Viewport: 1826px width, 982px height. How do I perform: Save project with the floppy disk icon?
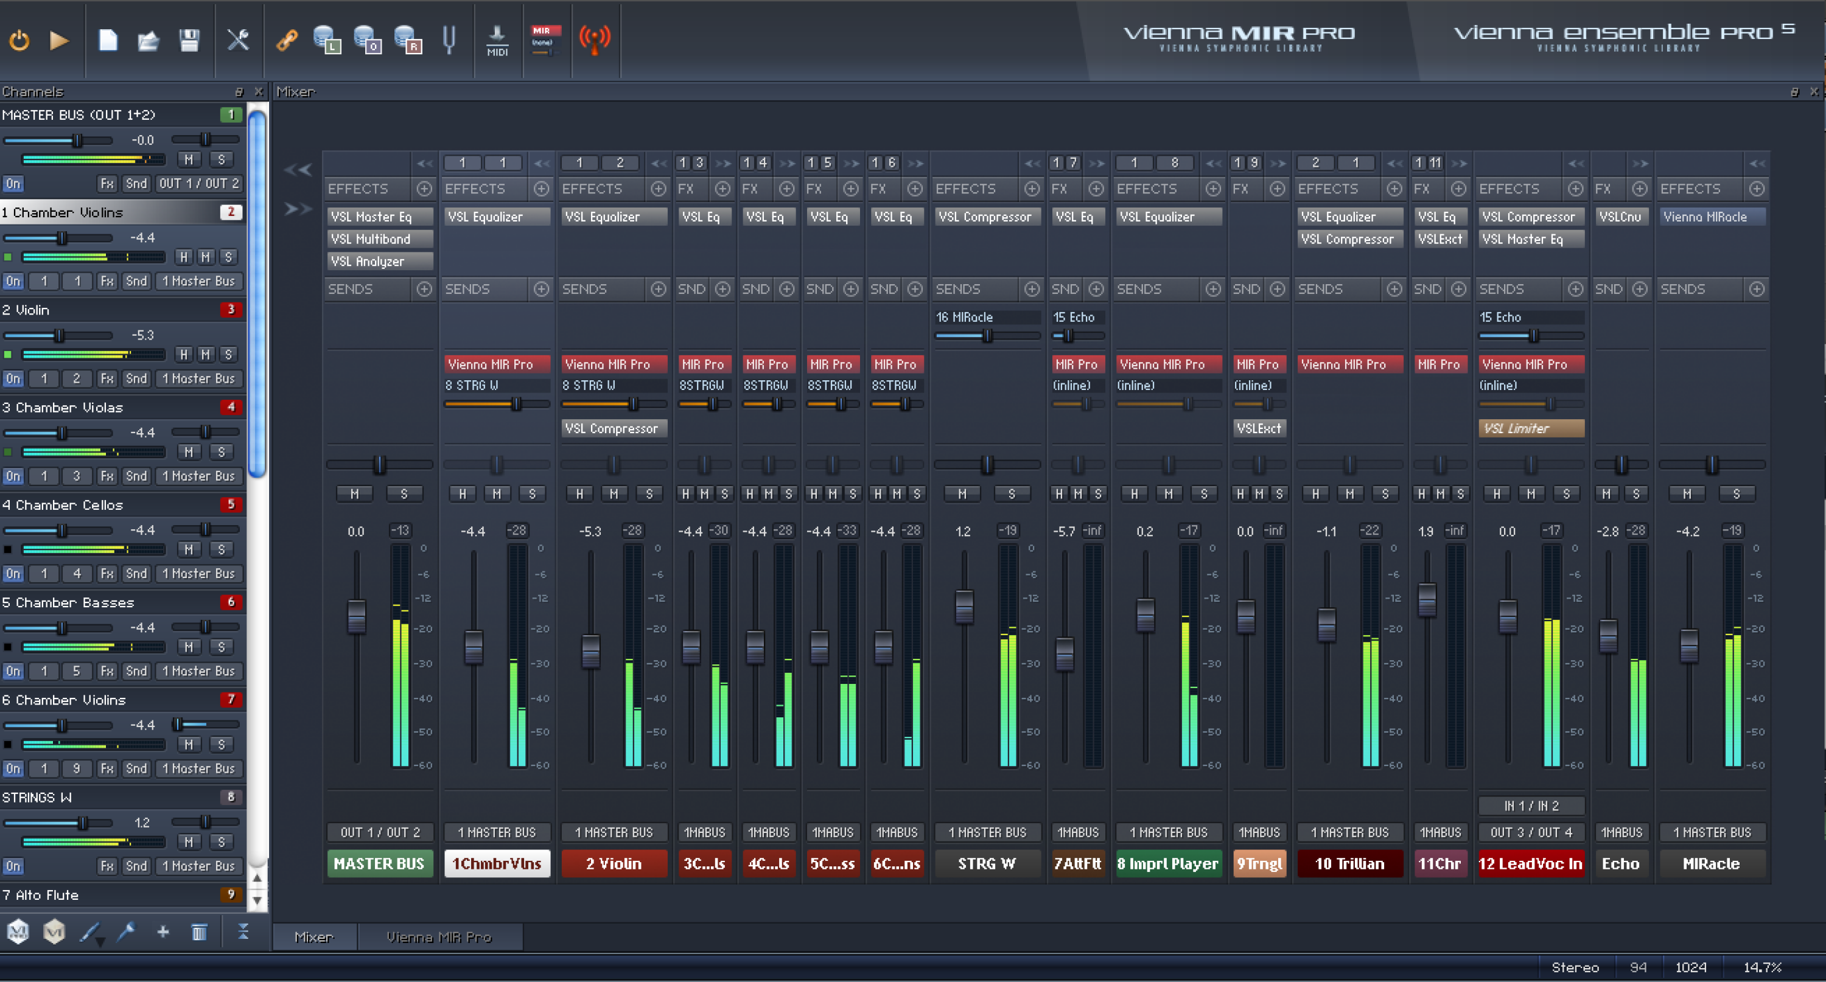(x=189, y=40)
